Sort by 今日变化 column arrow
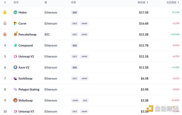182x115 pixels. tap(178, 2)
